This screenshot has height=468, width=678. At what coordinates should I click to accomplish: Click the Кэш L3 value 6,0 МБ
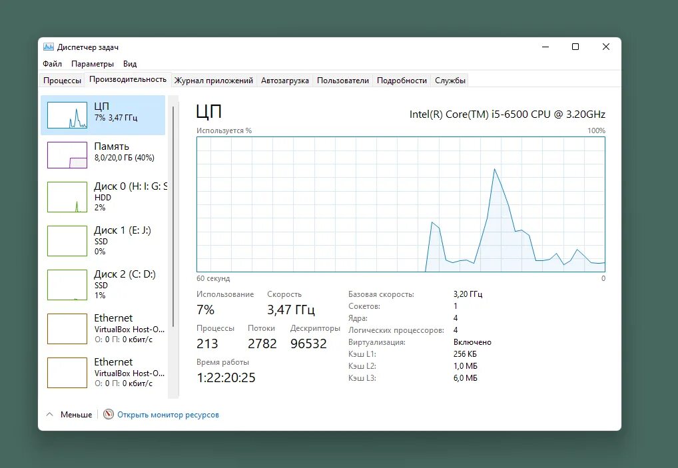(466, 378)
